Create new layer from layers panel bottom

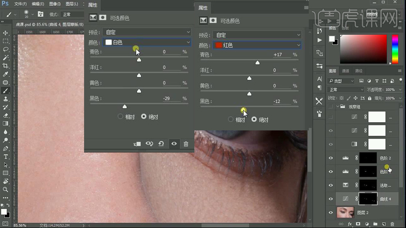pos(384,224)
